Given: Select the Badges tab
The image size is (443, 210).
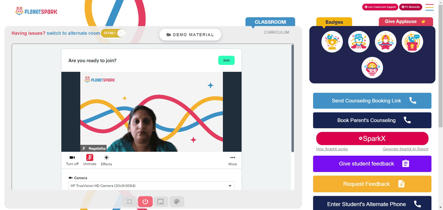Looking at the screenshot, I should point(334,22).
